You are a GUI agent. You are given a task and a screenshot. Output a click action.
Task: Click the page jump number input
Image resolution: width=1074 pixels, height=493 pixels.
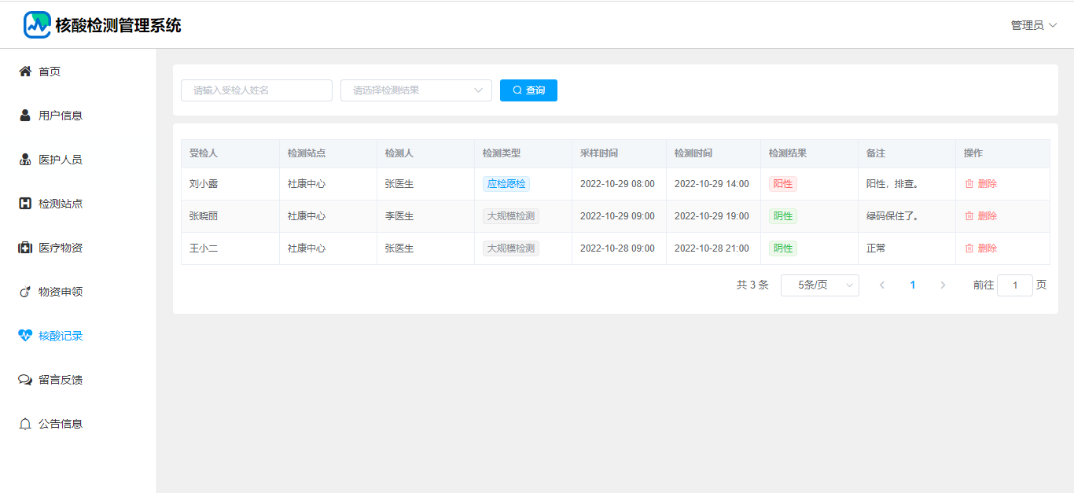click(x=1014, y=285)
